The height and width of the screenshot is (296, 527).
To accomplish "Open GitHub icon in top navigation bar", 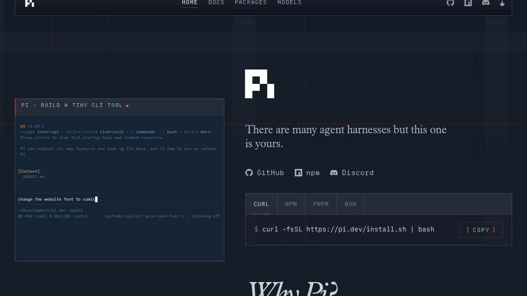I will click(450, 3).
